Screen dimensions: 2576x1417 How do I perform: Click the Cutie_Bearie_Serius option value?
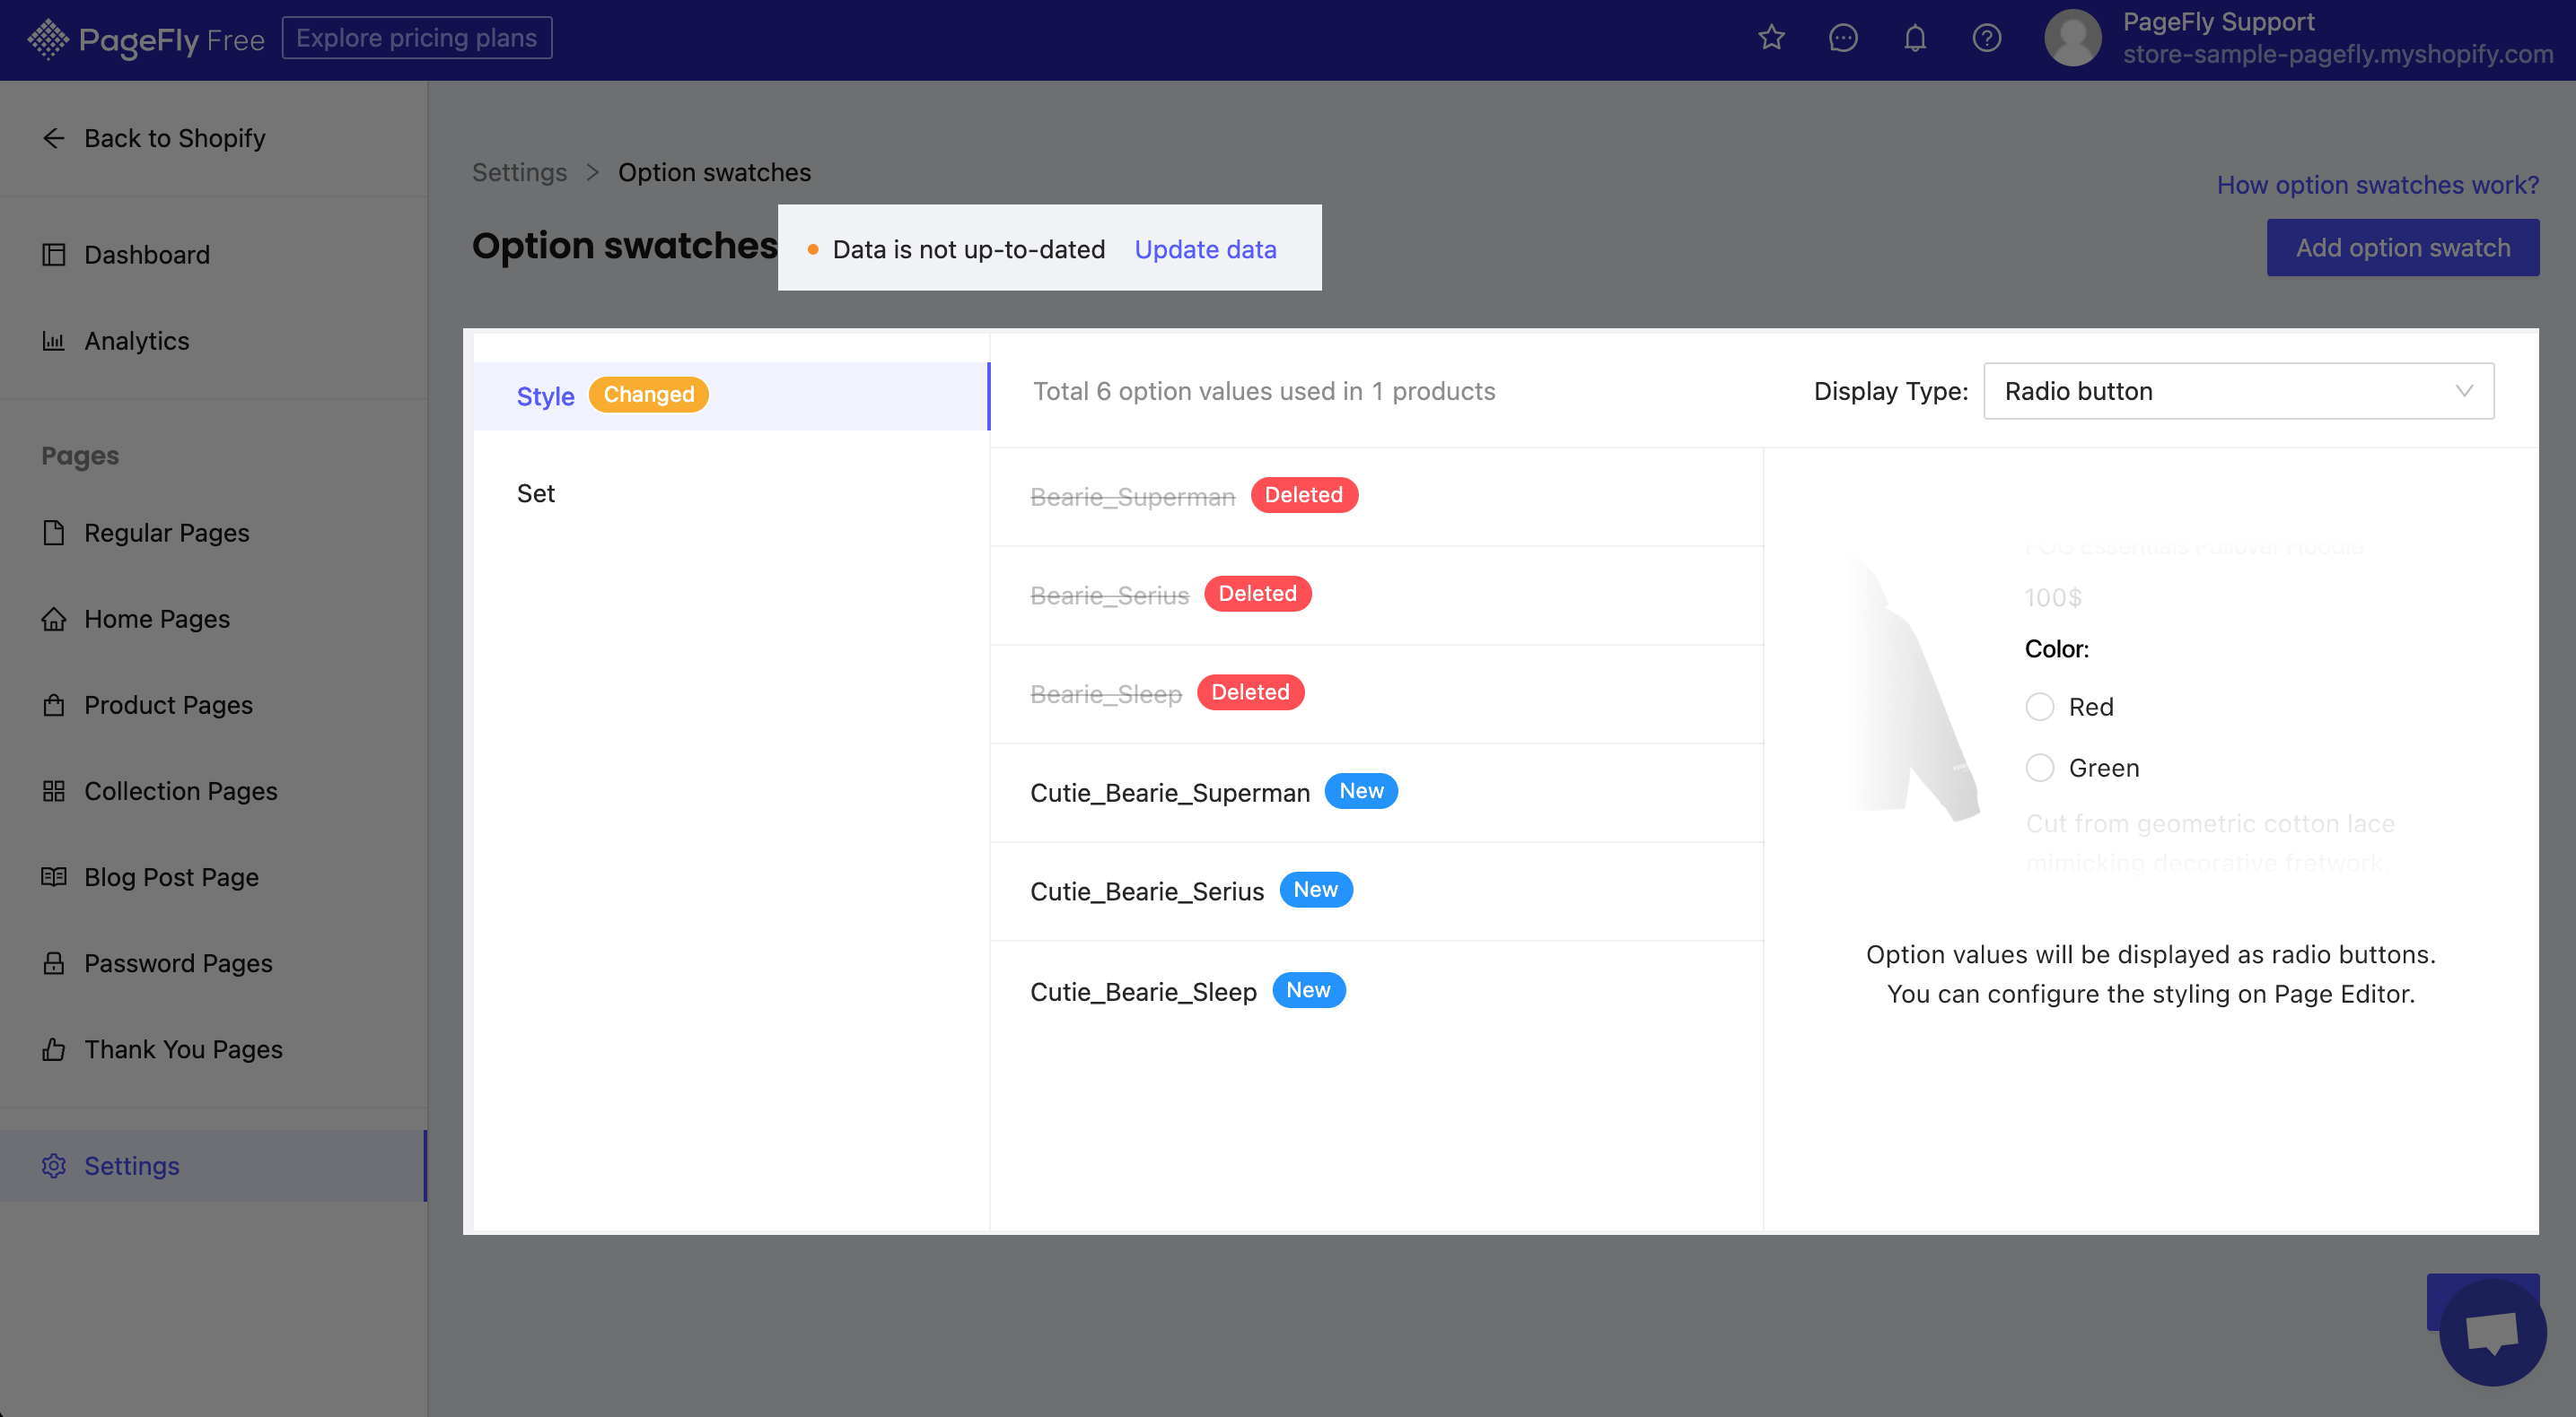point(1147,891)
